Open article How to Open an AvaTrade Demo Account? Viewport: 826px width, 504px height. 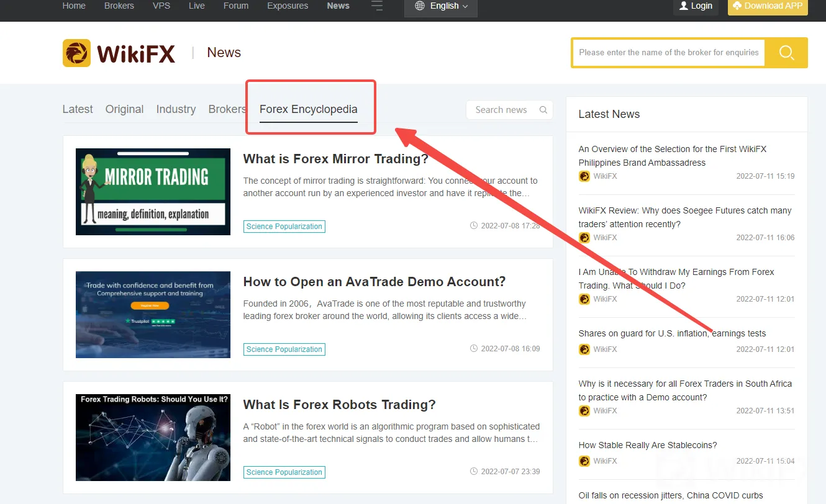[x=374, y=282]
